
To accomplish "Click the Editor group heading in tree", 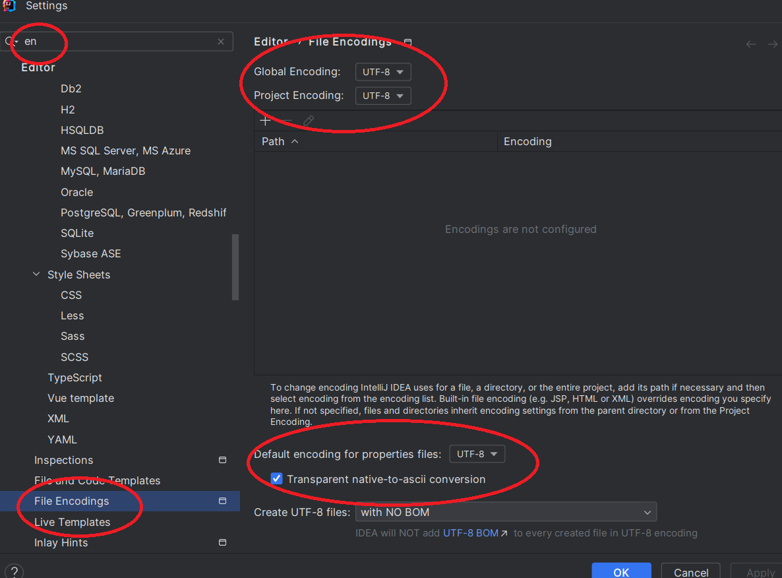I will click(38, 67).
